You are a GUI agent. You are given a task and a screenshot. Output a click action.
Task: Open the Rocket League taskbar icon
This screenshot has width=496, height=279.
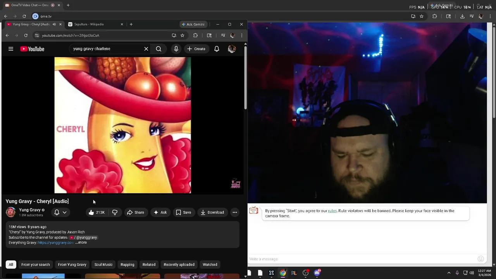(294, 273)
